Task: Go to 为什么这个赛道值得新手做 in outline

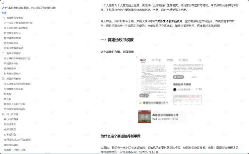Action: point(18,23)
